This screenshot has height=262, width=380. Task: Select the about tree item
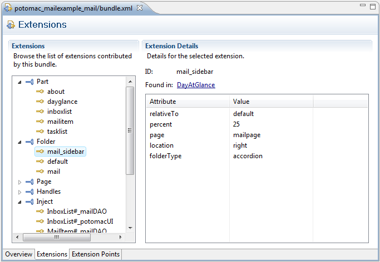point(56,92)
